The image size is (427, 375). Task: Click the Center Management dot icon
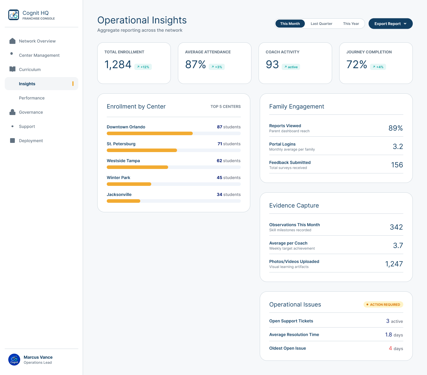click(12, 54)
